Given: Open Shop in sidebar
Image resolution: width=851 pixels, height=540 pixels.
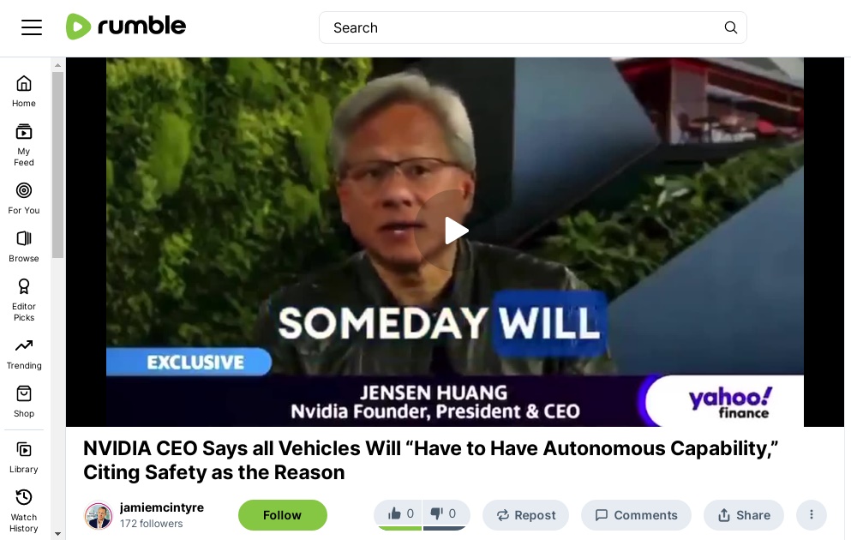Looking at the screenshot, I should coord(24,402).
